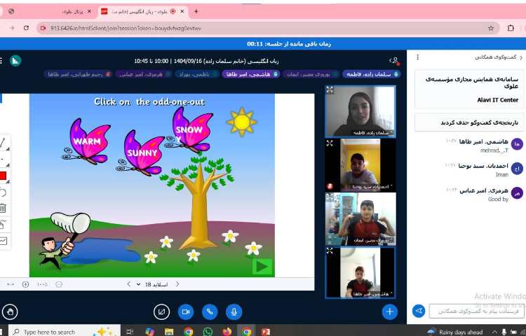Image resolution: width=526 pixels, height=336 pixels.
Task: Click the 'Good by' chat message
Action: coord(498,199)
